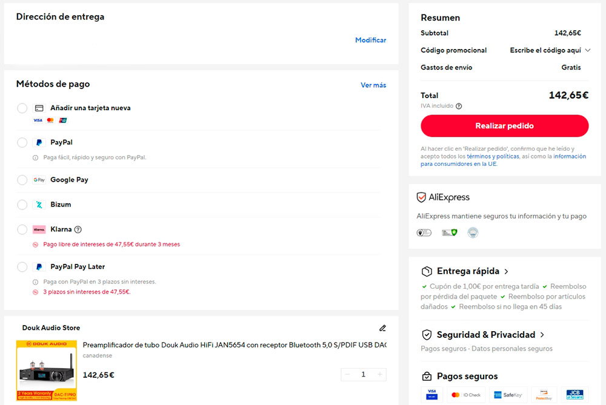Viewport: 606px width, 405px height.
Task: Click the Bizum logo icon
Action: pyautogui.click(x=39, y=205)
